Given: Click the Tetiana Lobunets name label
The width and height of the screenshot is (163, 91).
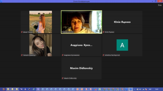Looking at the screenshot, I should [68, 32].
